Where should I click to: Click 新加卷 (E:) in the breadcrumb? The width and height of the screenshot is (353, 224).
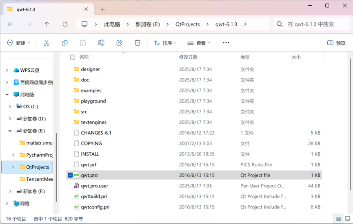pos(147,24)
